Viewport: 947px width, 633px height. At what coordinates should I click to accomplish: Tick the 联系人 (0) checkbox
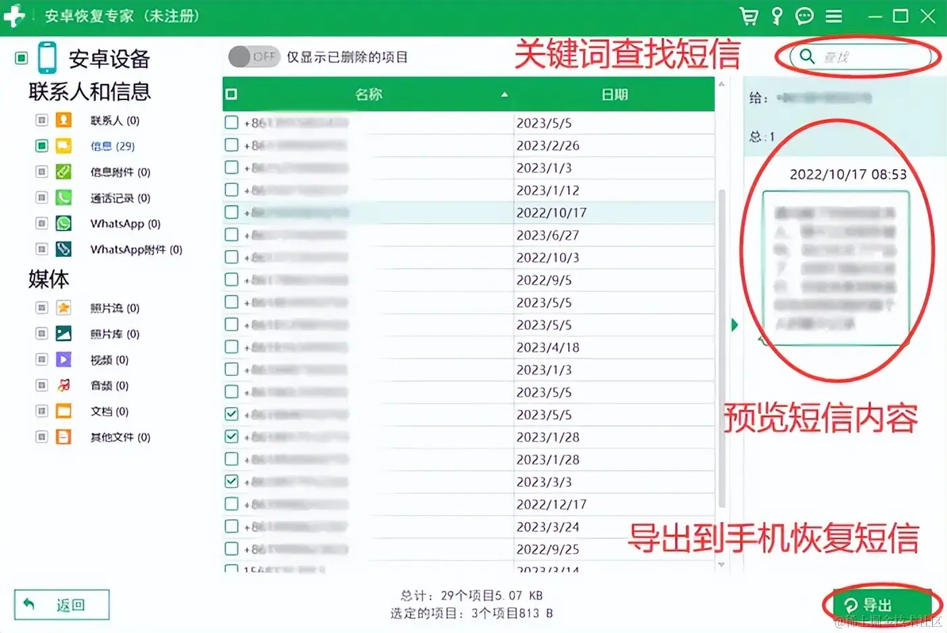[x=42, y=120]
